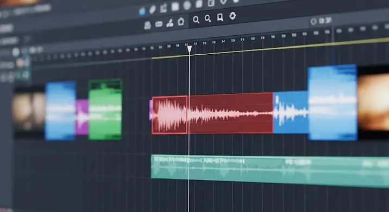Open the gear icon with triangle inside

point(233,16)
